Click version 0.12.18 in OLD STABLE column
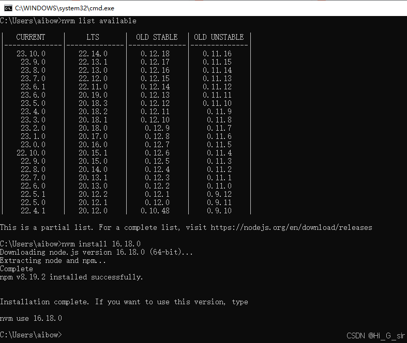The width and height of the screenshot is (407, 343). point(155,54)
